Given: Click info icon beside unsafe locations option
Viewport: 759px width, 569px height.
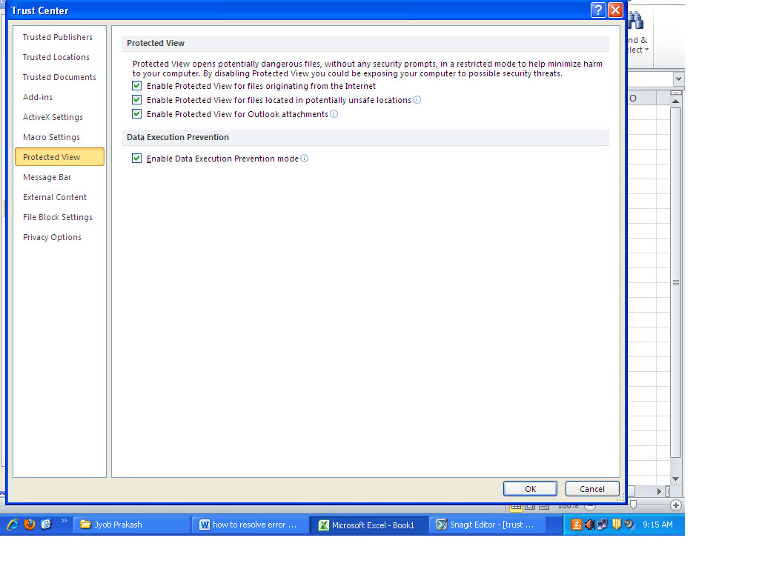Looking at the screenshot, I should 417,100.
